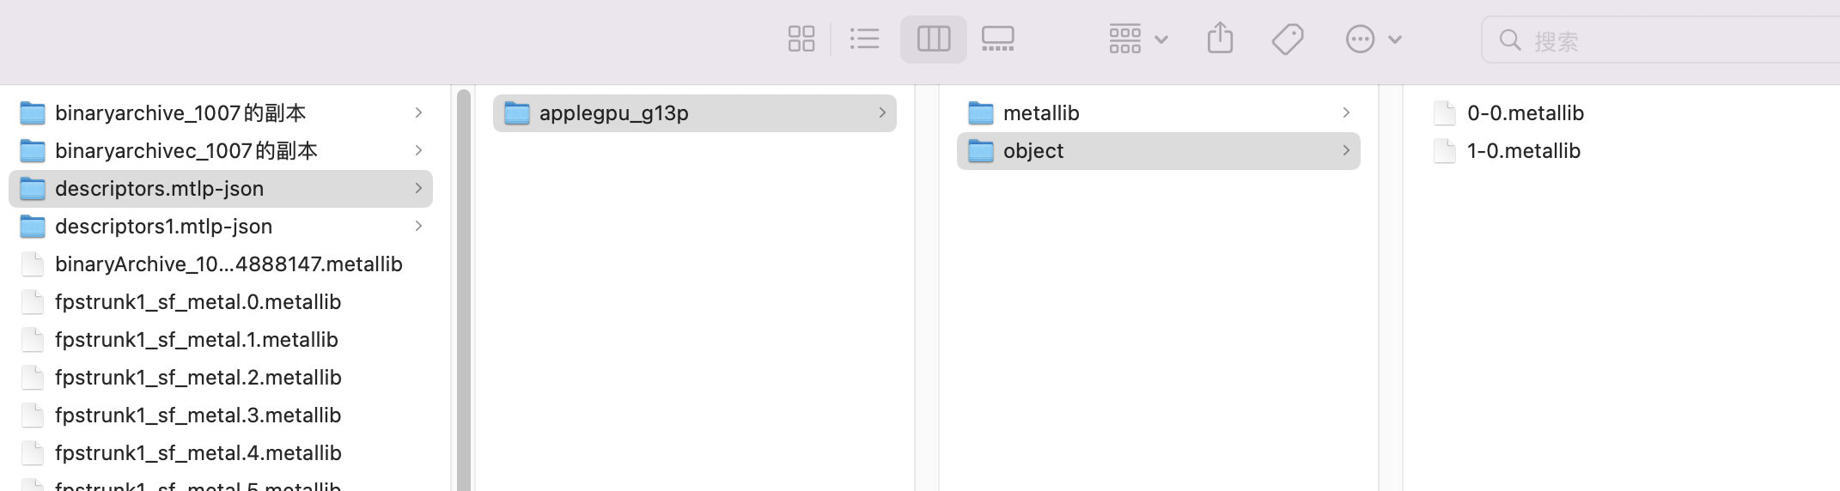Select the descriptors1.mtlp-json folder

pos(163,227)
